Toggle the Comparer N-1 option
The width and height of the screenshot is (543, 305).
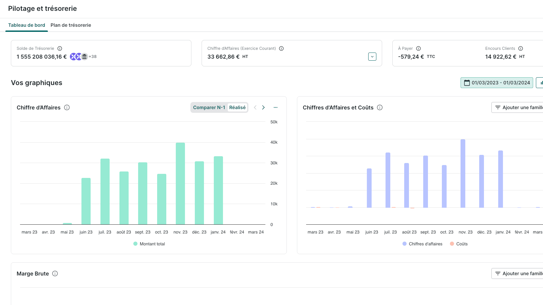coord(209,107)
